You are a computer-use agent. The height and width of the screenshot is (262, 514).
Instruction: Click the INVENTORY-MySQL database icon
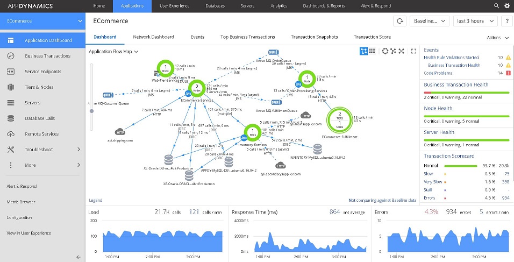[317, 149]
